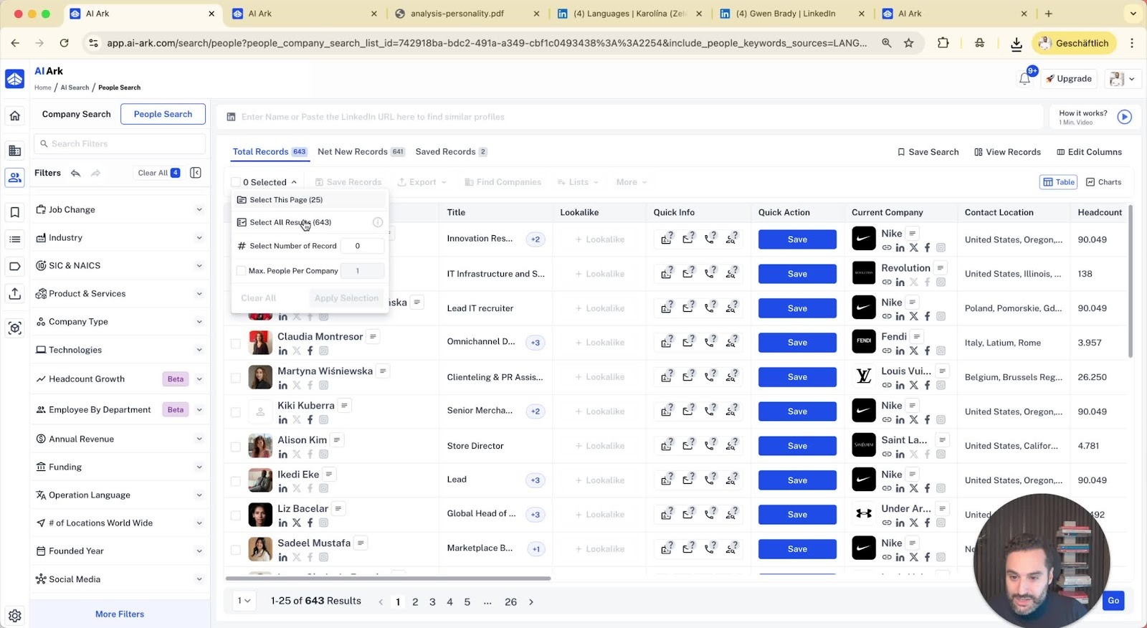
Task: Click the Louis Vuitton company logo
Action: 864,376
